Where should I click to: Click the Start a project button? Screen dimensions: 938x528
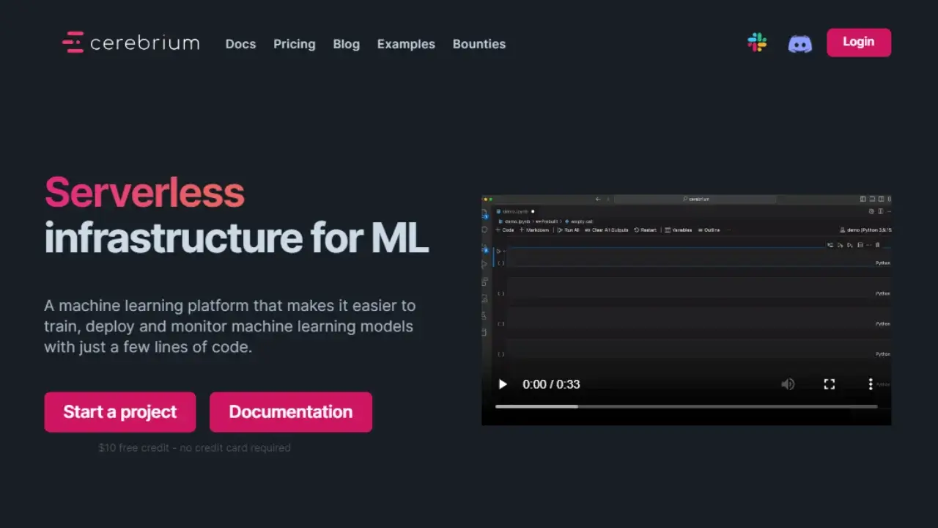tap(120, 412)
